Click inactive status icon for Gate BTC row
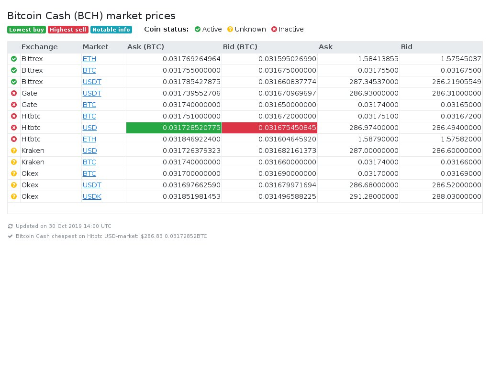The width and height of the screenshot is (490, 367). pyautogui.click(x=14, y=105)
